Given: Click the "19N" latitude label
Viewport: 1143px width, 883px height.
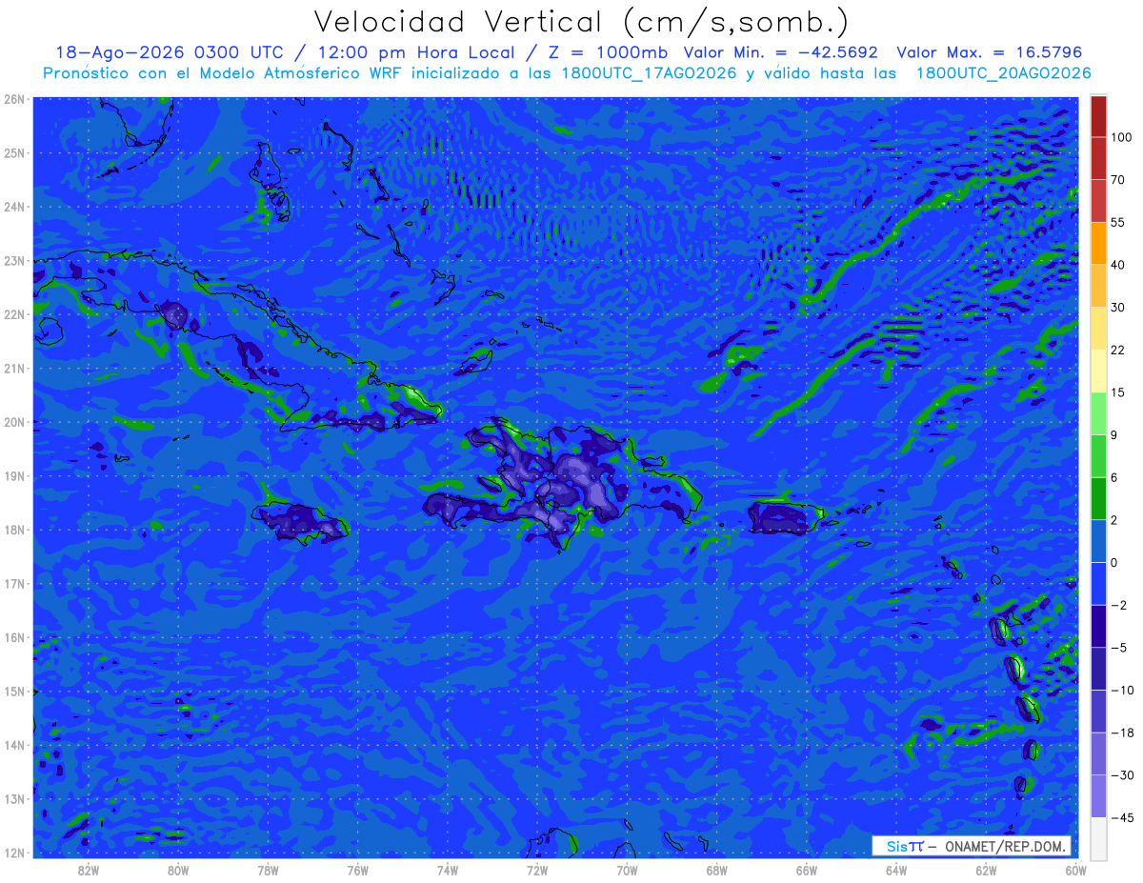Looking at the screenshot, I should [13, 475].
